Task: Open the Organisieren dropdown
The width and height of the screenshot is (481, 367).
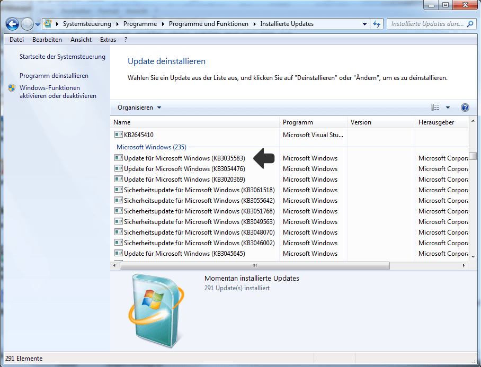Action: point(139,108)
